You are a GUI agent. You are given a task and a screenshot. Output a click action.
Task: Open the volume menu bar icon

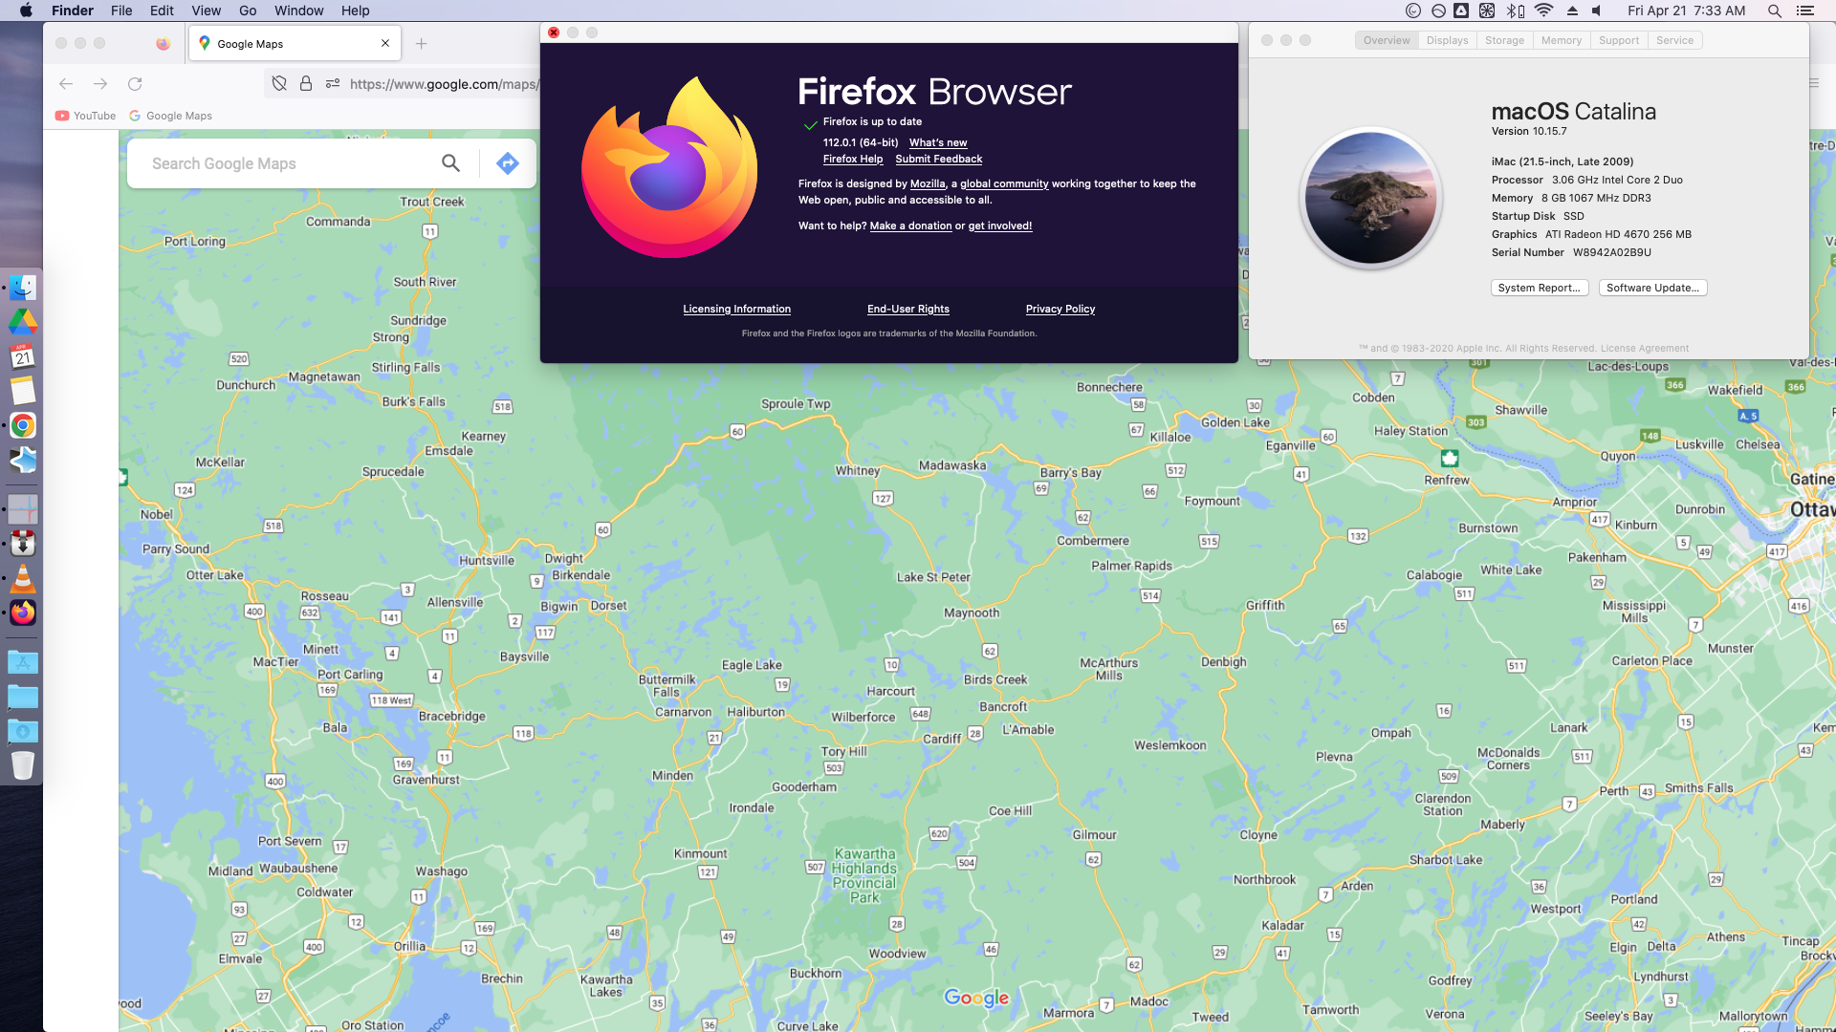[x=1596, y=11]
